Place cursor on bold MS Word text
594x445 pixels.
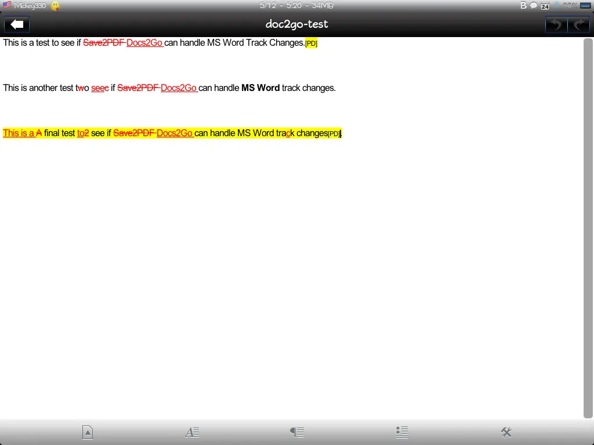[260, 88]
